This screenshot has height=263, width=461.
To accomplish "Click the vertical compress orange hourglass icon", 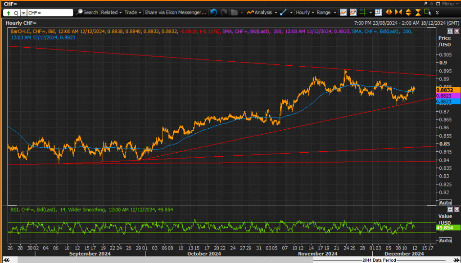I will coord(418,12).
